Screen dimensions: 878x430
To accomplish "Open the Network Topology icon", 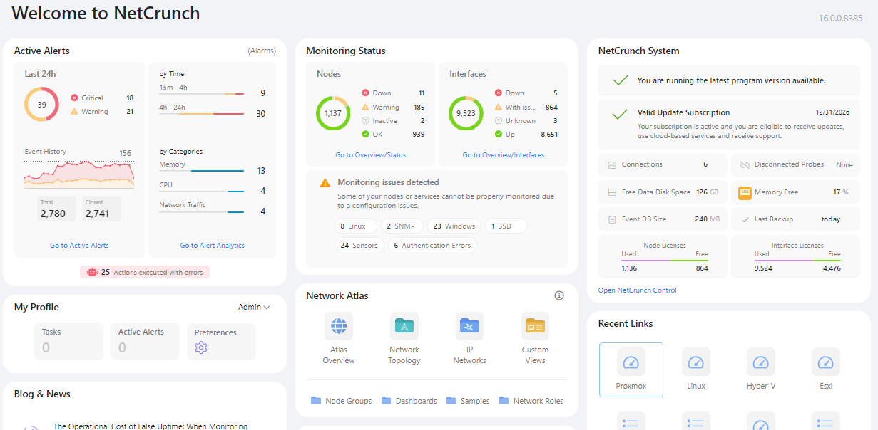I will coord(404,326).
